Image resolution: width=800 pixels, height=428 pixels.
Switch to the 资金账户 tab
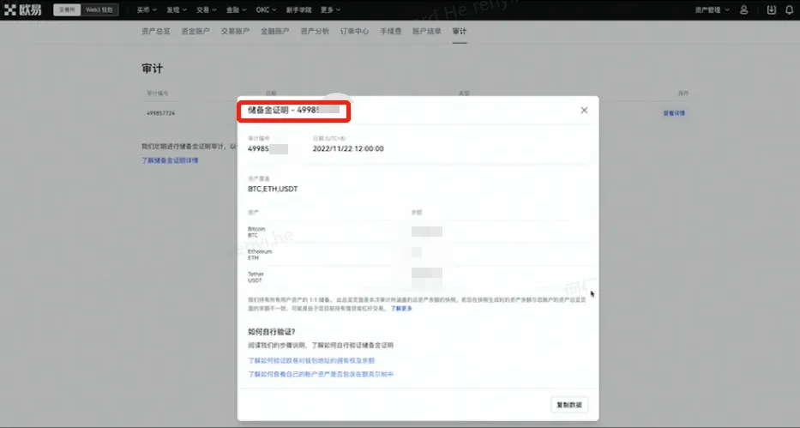(x=195, y=31)
